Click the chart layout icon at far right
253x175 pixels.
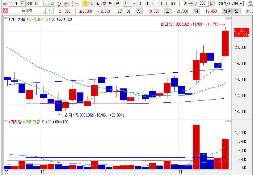point(250,3)
